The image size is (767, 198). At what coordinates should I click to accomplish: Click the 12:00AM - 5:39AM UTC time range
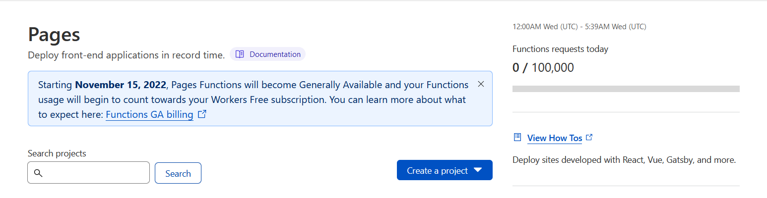[x=579, y=27]
